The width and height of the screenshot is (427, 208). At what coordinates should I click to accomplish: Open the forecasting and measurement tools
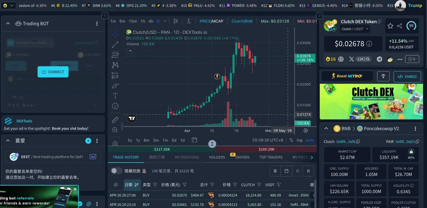click(115, 75)
